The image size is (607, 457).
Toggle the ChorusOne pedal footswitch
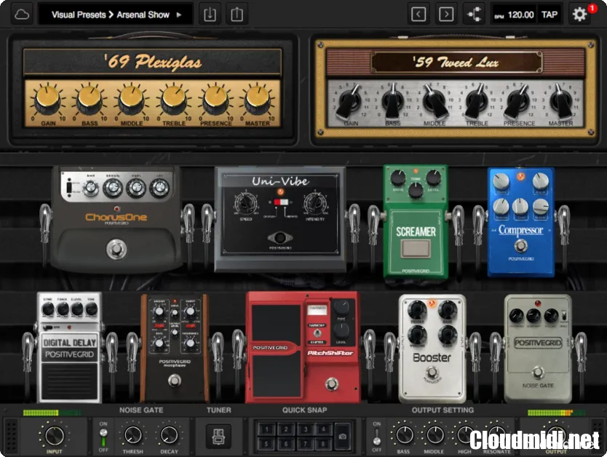point(114,250)
